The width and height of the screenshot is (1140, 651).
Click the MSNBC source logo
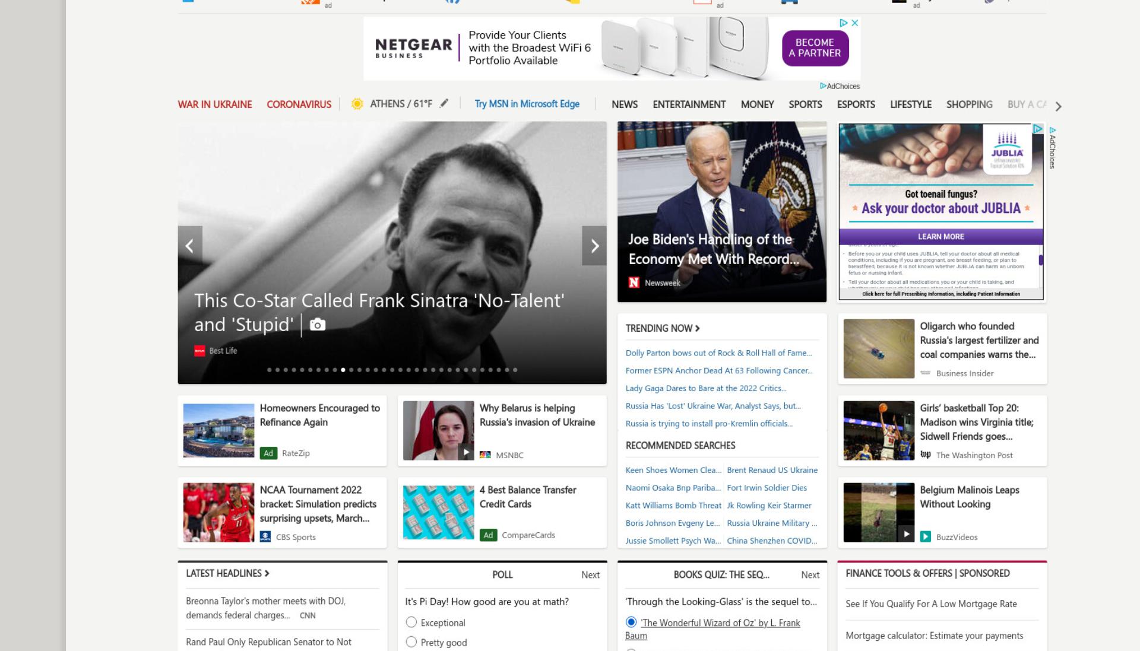(x=485, y=455)
